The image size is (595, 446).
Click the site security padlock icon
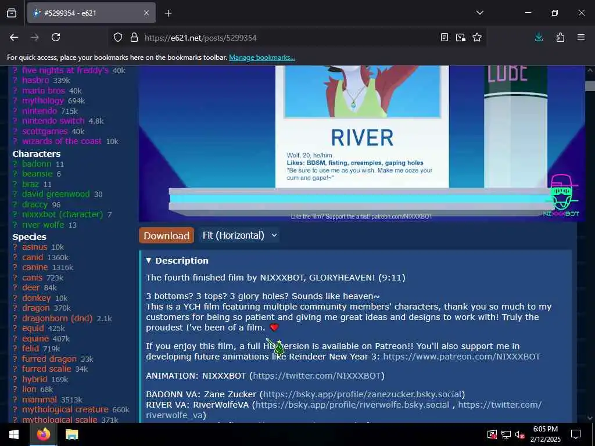(134, 38)
